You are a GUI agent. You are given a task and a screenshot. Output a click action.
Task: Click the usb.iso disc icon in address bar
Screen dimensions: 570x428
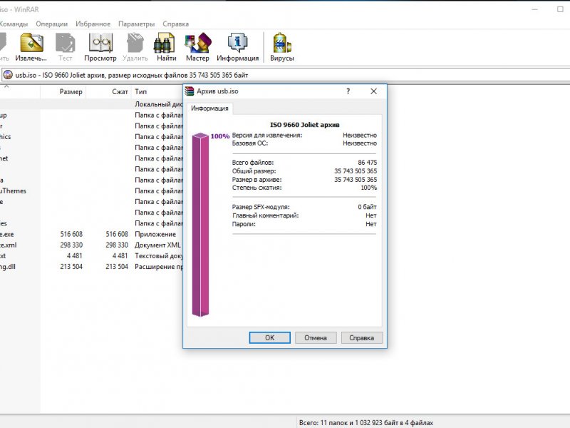pos(8,75)
